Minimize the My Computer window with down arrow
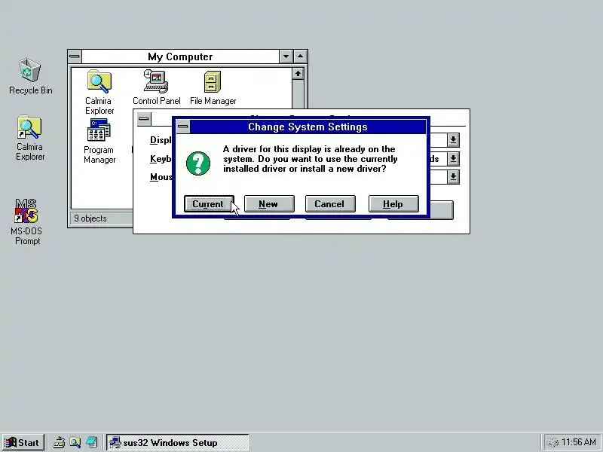603x452 pixels. [x=286, y=56]
